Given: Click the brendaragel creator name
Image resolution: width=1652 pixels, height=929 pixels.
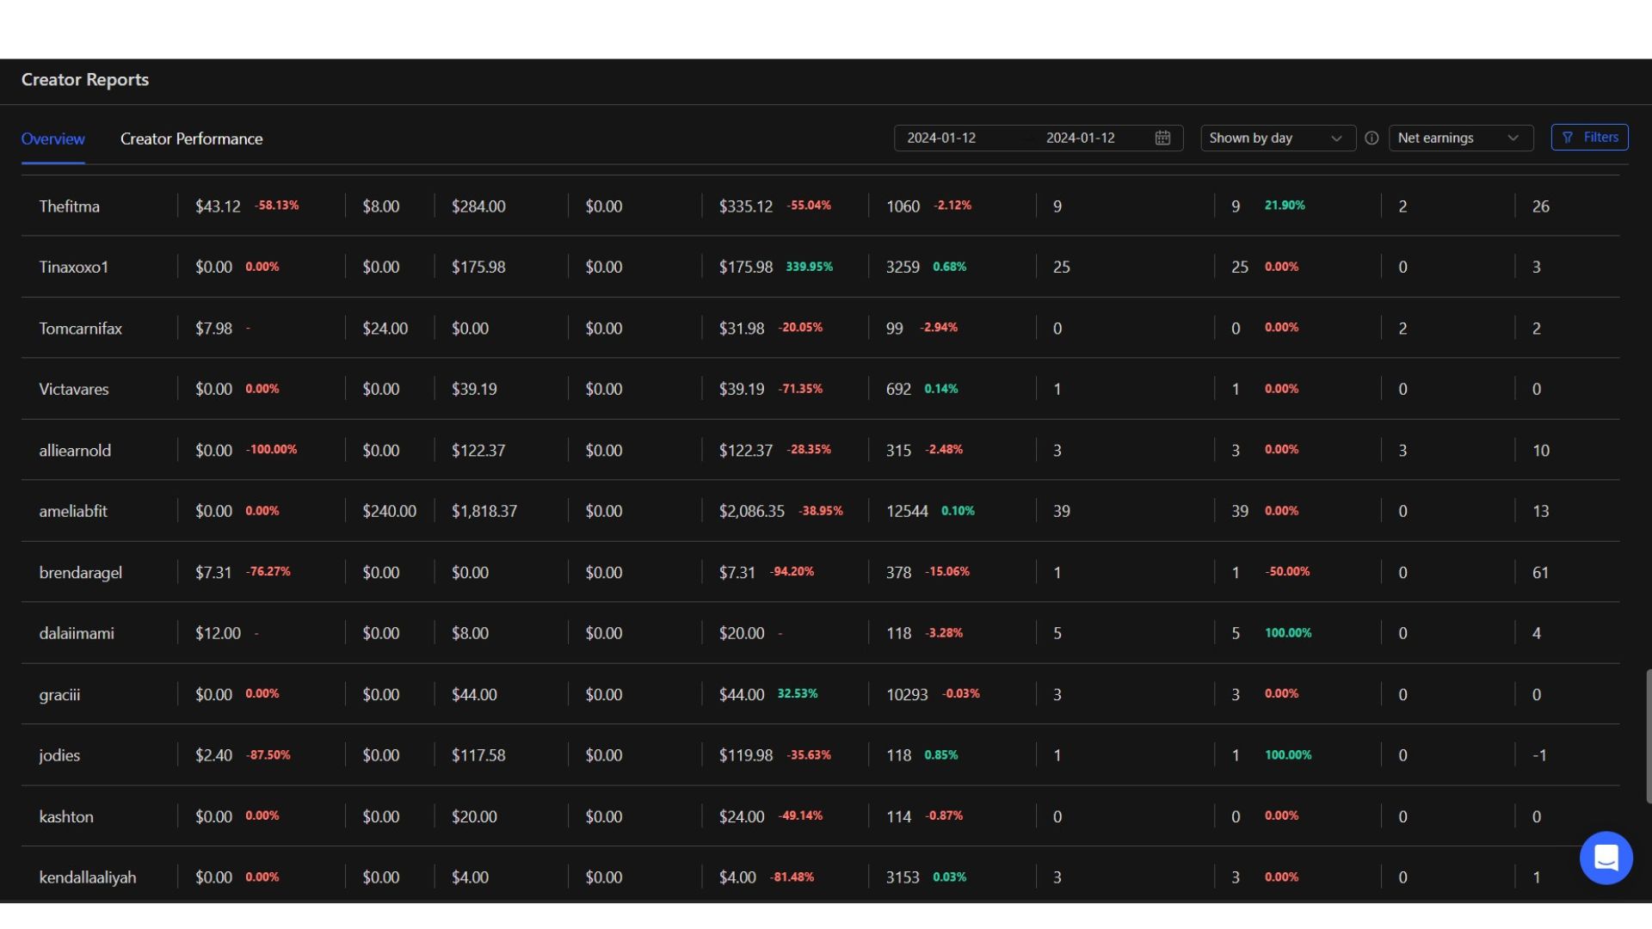Looking at the screenshot, I should click(x=80, y=572).
